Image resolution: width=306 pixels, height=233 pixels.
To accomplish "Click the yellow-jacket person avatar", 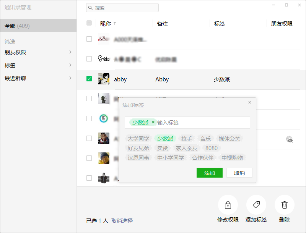I will [104, 158].
